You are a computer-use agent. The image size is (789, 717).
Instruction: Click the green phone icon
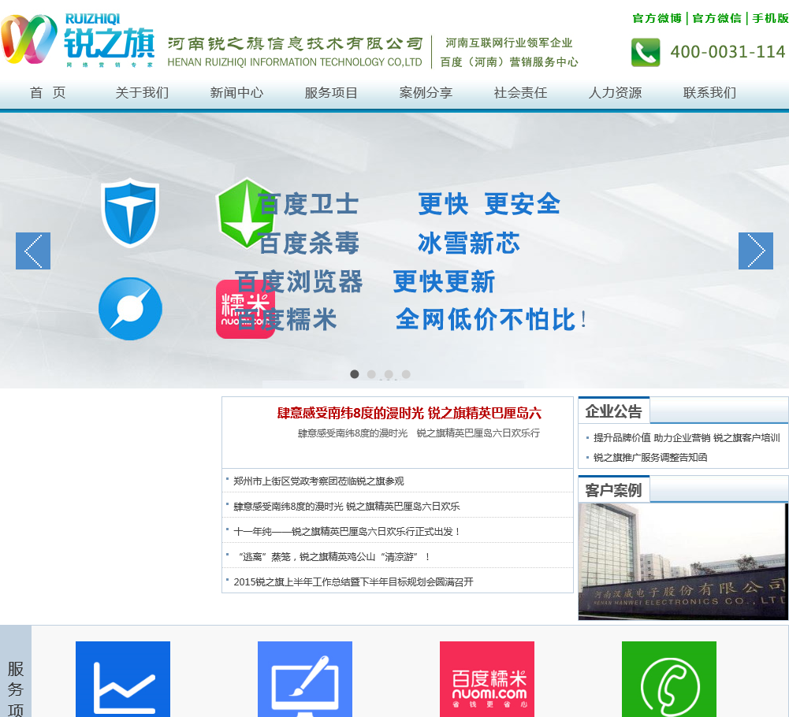point(646,52)
